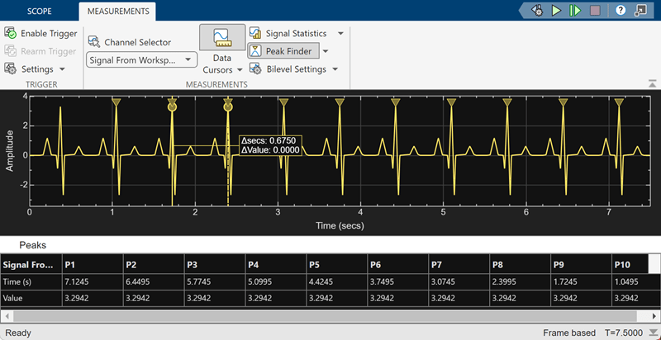661x340 pixels.
Task: Expand the Signal Statistics dropdown arrow
Action: click(339, 33)
